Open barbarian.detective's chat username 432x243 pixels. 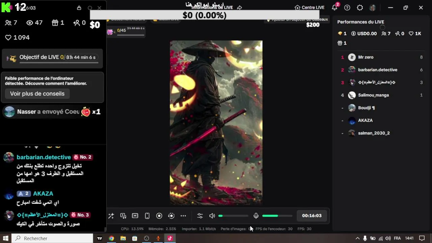(44, 157)
